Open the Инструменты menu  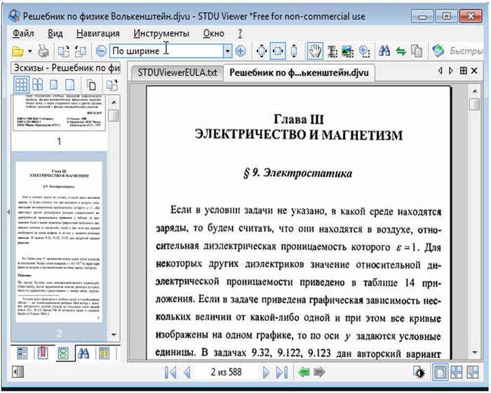tap(161, 33)
